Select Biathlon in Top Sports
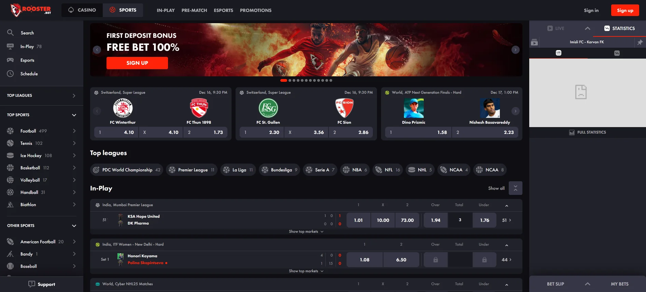This screenshot has width=646, height=292. pyautogui.click(x=42, y=204)
